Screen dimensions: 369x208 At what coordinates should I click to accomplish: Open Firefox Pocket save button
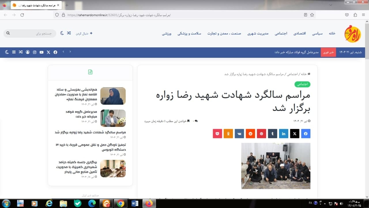(x=347, y=15)
